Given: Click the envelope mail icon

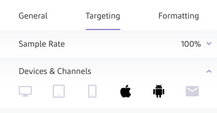Looking at the screenshot, I should 192,91.
